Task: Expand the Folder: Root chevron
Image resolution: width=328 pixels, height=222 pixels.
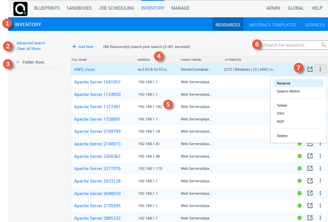Action: pyautogui.click(x=18, y=62)
